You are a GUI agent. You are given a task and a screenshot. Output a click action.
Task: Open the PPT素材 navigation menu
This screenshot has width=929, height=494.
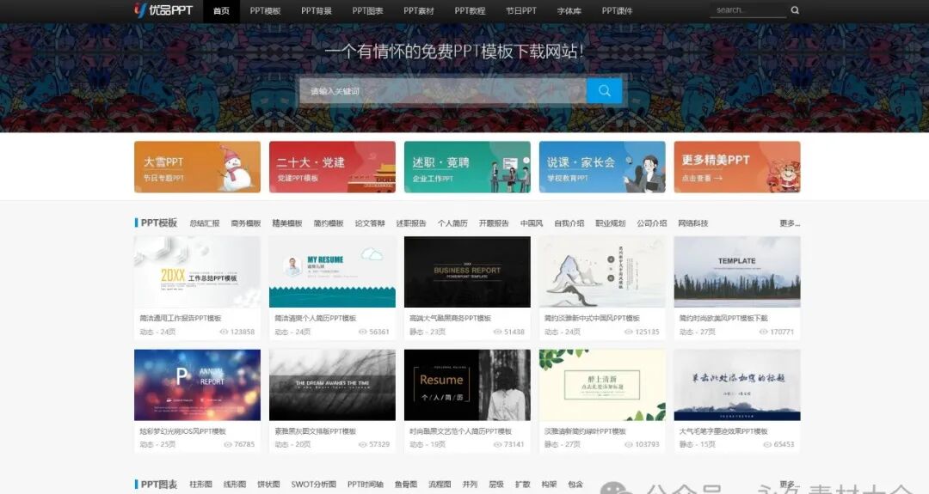418,10
